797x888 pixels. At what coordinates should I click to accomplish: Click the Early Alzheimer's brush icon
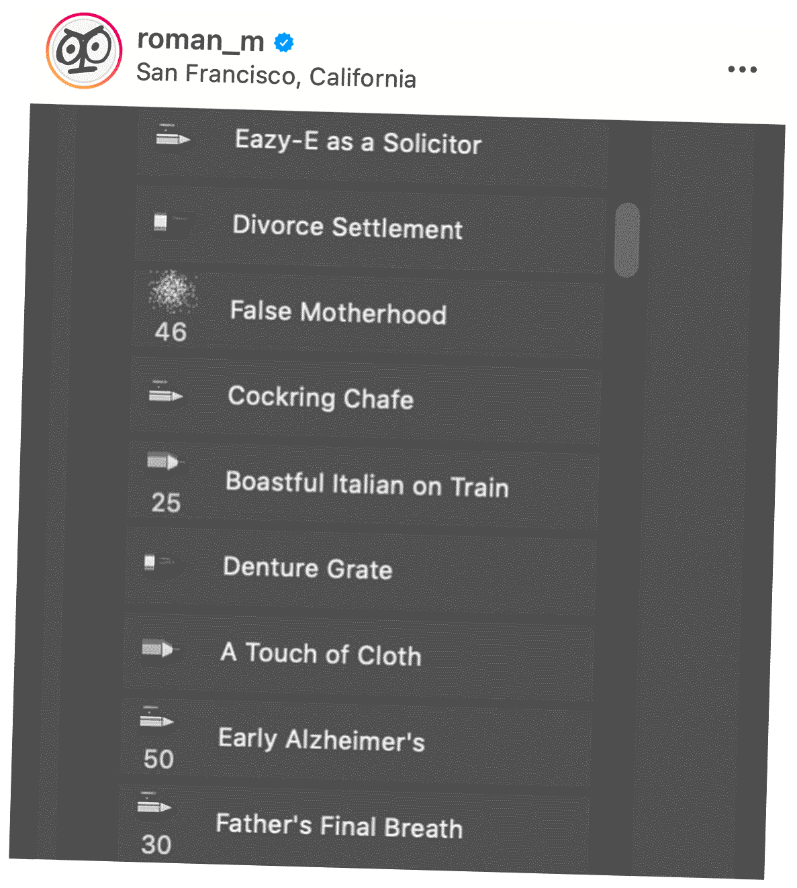pos(156,720)
